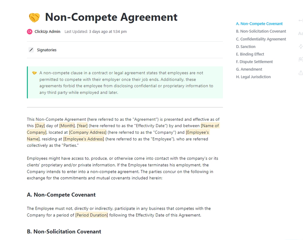
Task: Open sharing with the export arrow icon
Action: (x=301, y=73)
